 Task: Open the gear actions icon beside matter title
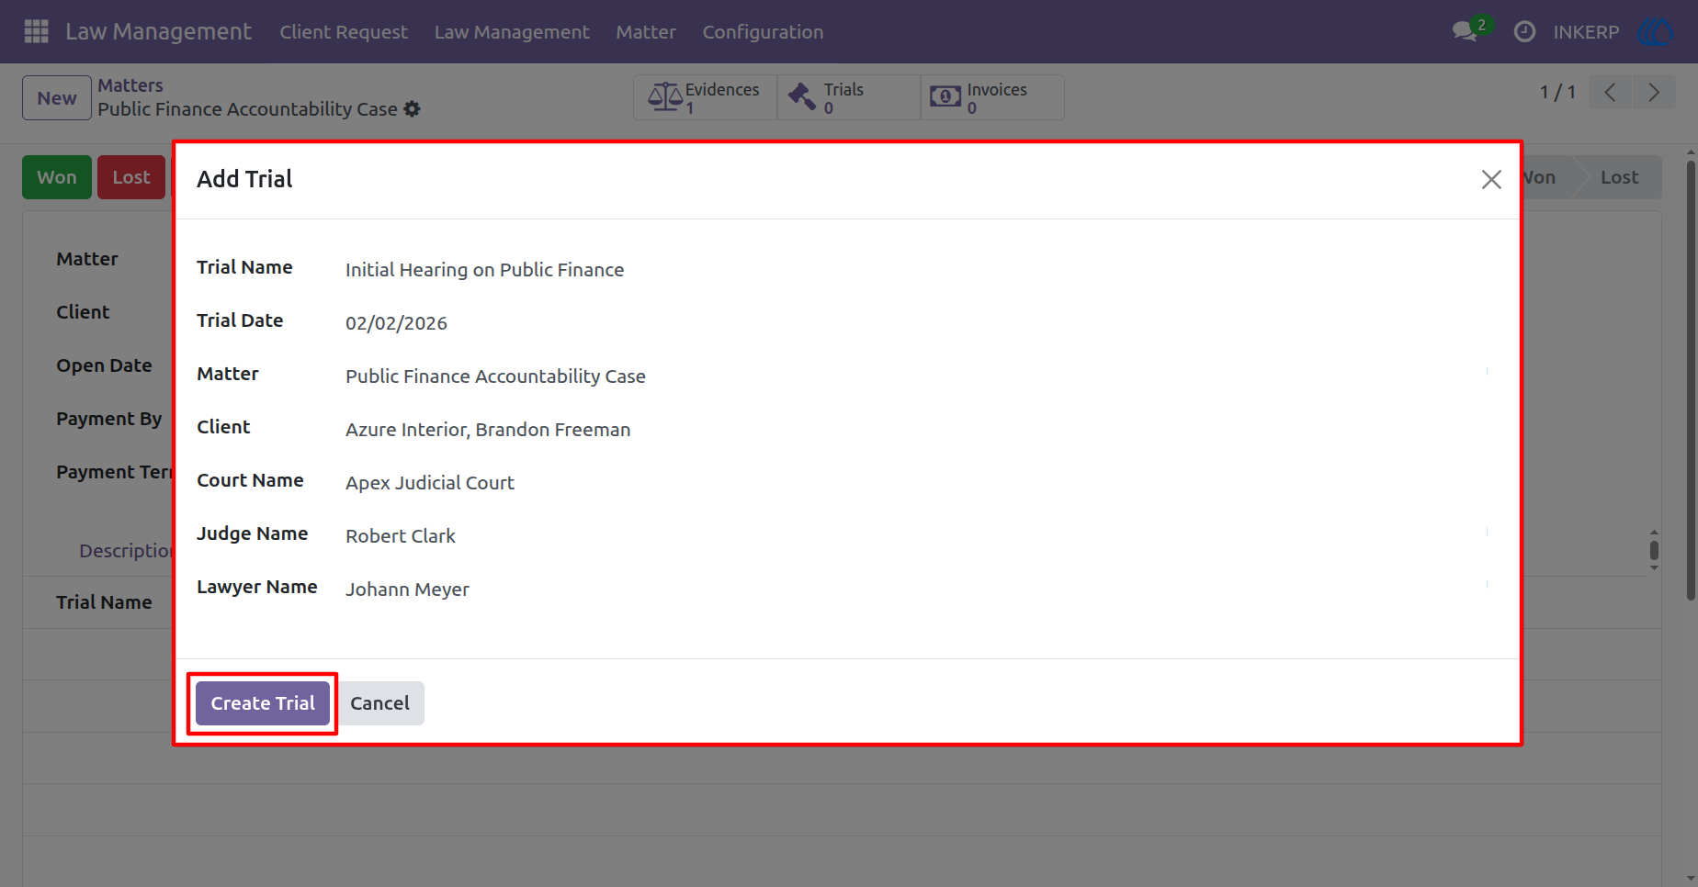(x=413, y=109)
